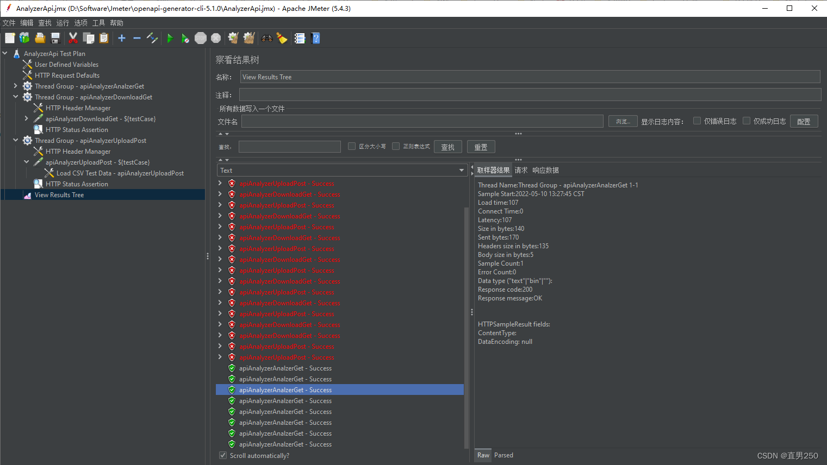Image resolution: width=827 pixels, height=465 pixels.
Task: Clear results with single broom-gear icon
Action: pyautogui.click(x=233, y=38)
